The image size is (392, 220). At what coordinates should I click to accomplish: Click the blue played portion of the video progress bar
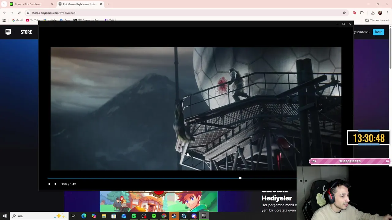tap(144, 178)
